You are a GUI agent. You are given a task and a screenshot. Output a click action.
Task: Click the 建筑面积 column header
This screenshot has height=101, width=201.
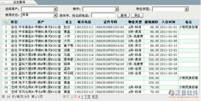152,22
